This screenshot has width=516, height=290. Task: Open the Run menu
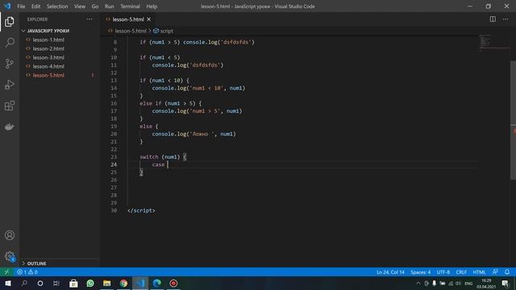click(110, 6)
